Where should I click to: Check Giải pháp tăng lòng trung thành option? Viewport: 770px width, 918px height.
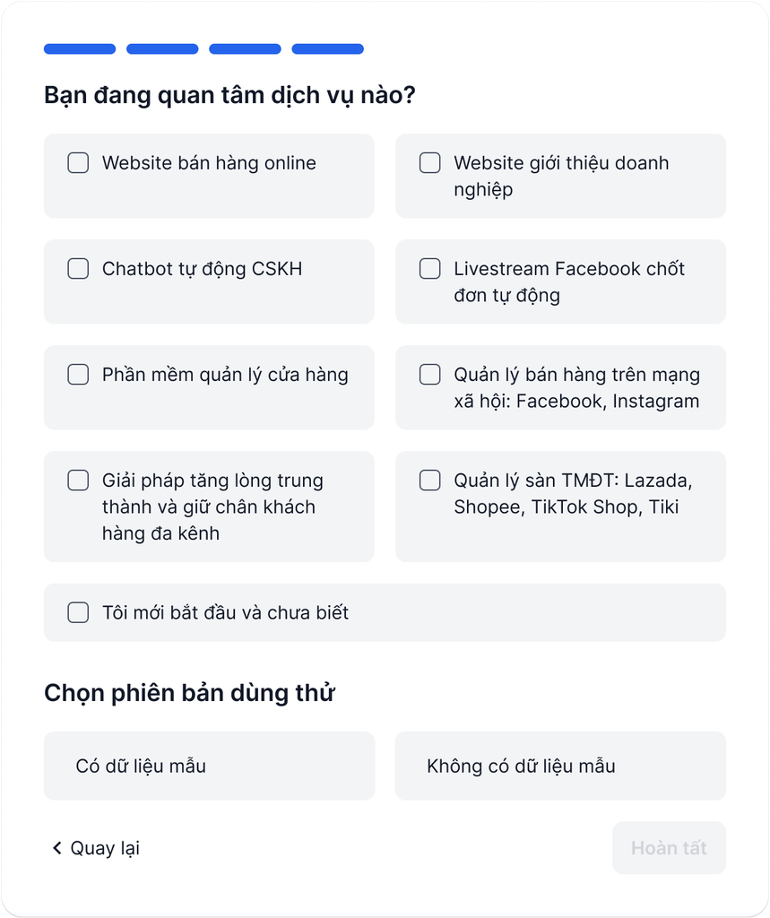79,481
